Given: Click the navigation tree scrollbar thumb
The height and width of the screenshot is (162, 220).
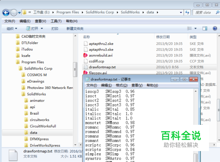Looking at the screenshot, I should coord(75,70).
